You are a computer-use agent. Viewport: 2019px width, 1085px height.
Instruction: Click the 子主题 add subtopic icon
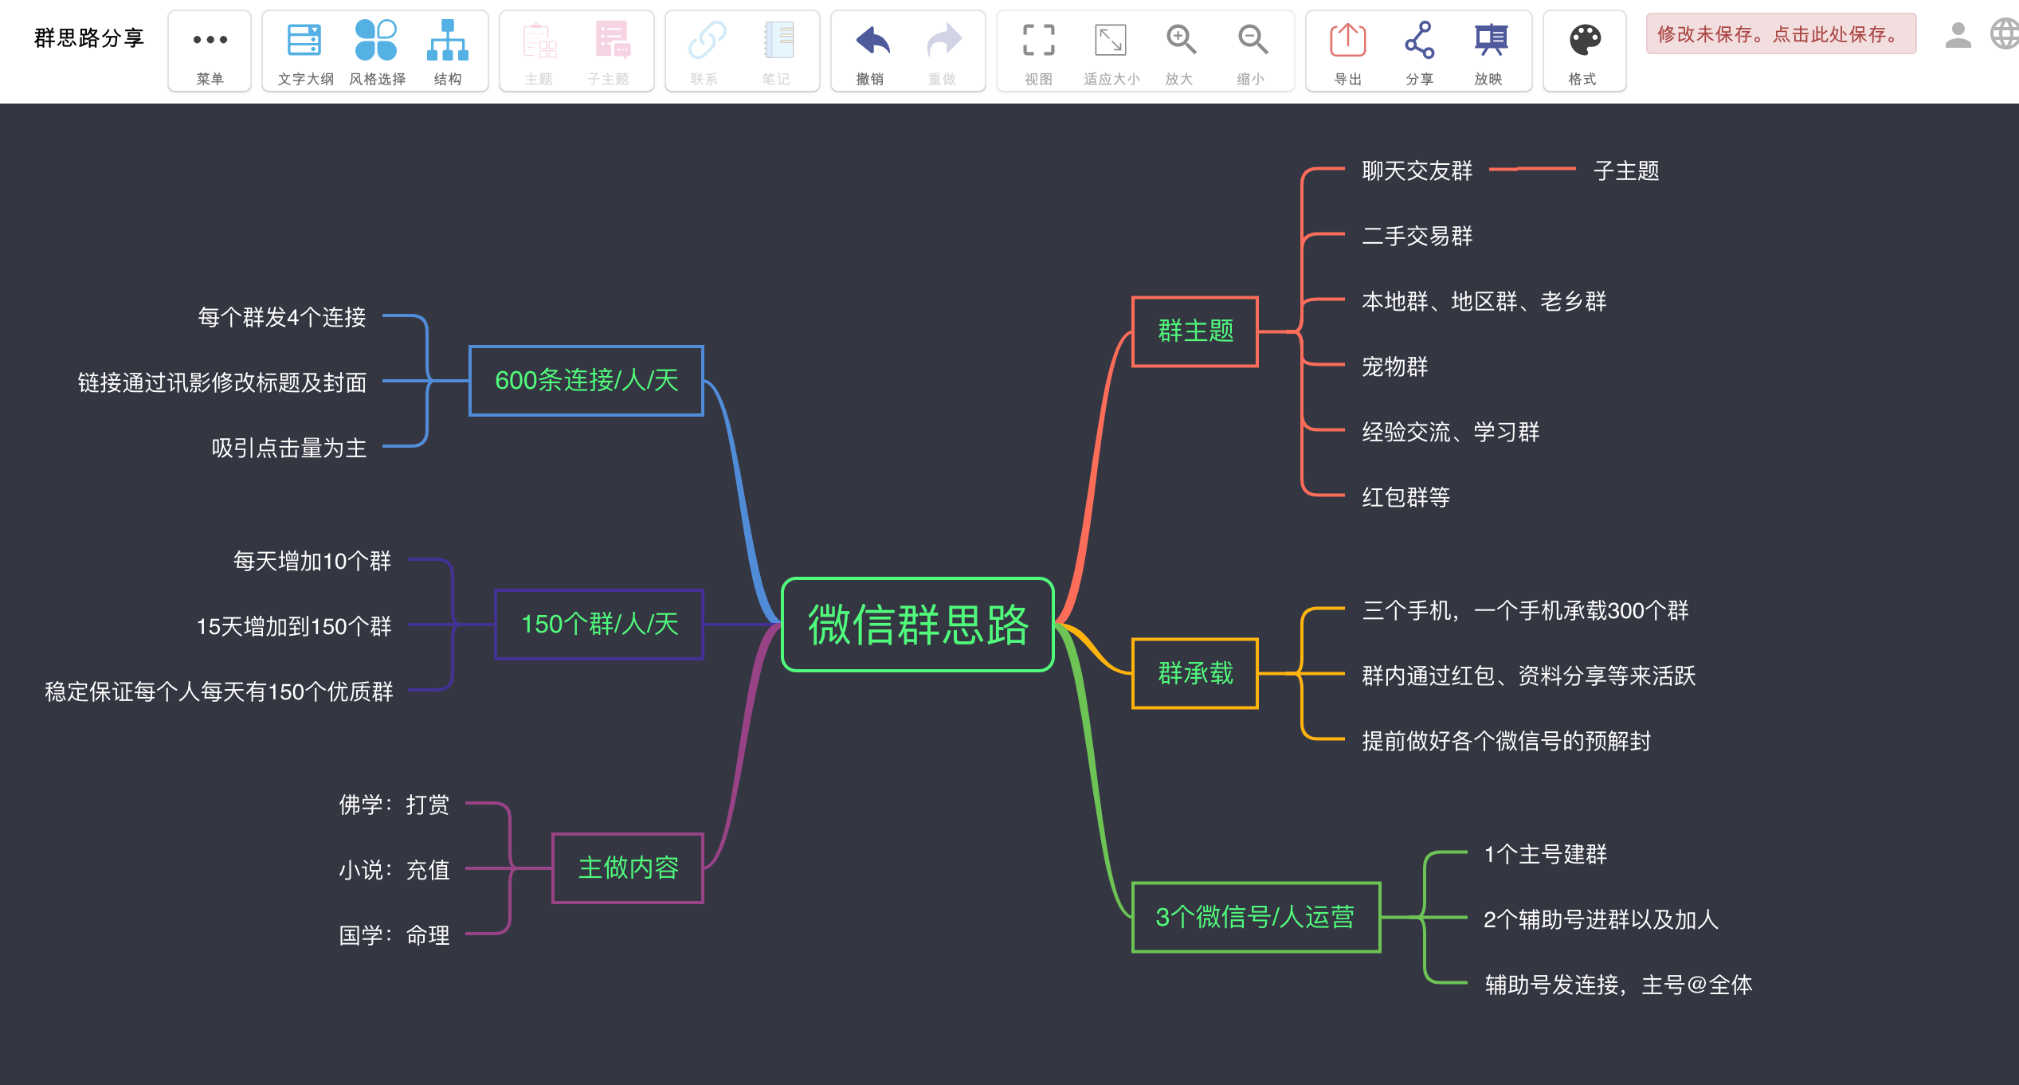(610, 51)
